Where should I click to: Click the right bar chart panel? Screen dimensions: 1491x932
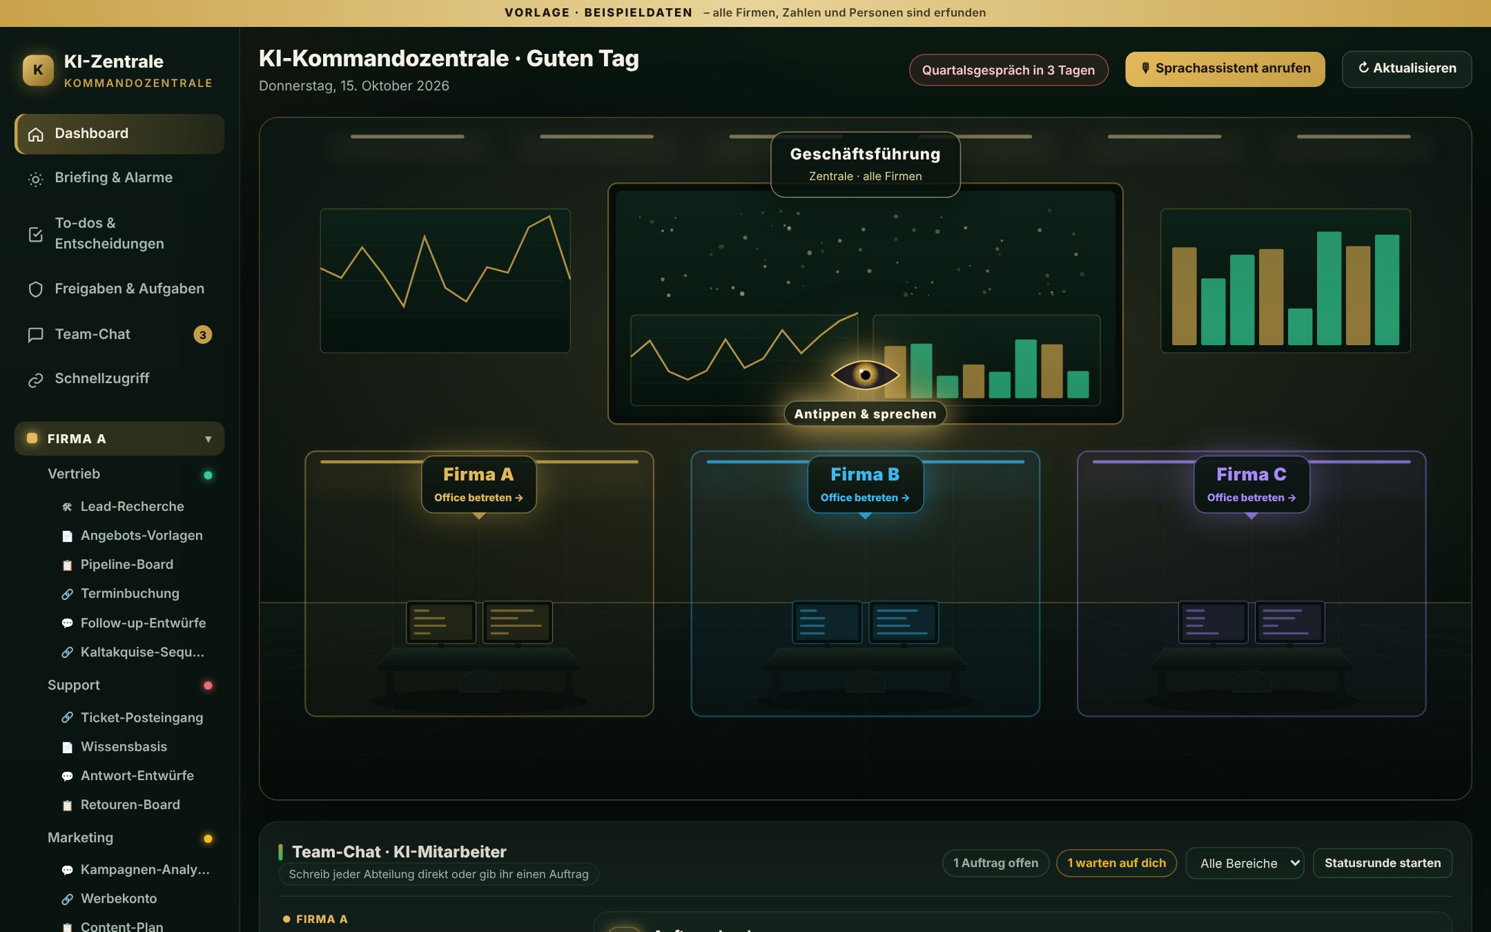tap(1285, 281)
